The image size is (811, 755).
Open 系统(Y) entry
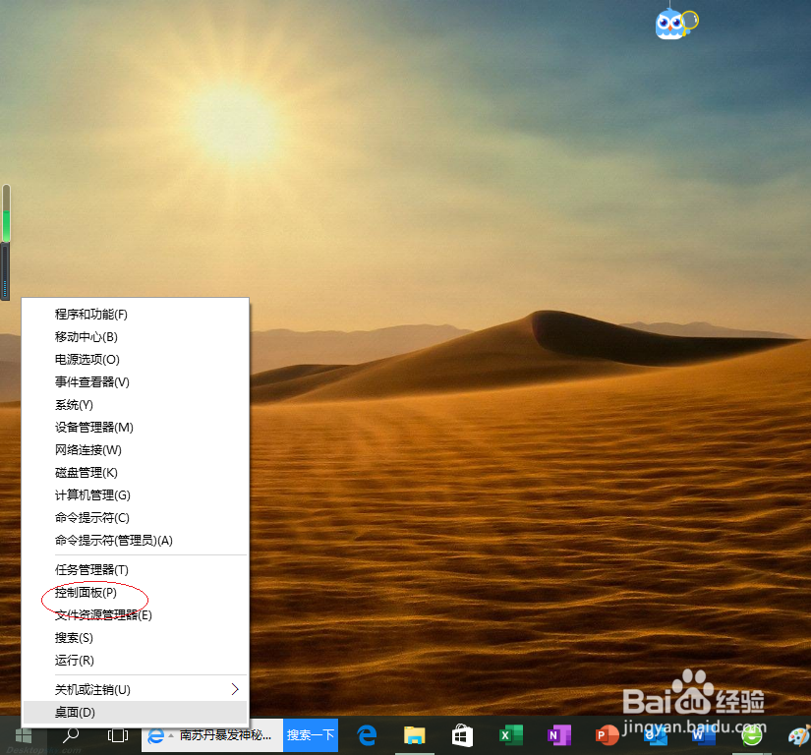(135, 405)
